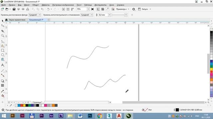
Task: Select the Polygon tool
Action: point(2,59)
